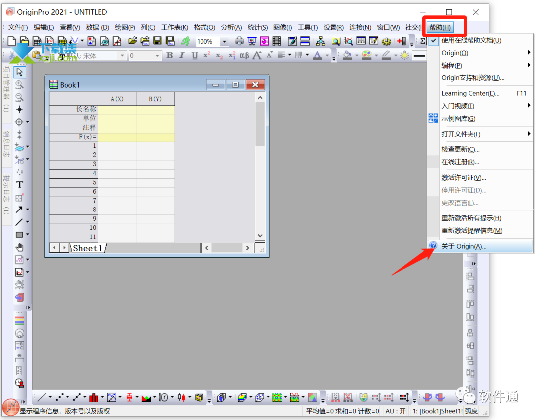The image size is (536, 420).
Task: Select the Zoom In magnifier tool
Action: point(19,84)
